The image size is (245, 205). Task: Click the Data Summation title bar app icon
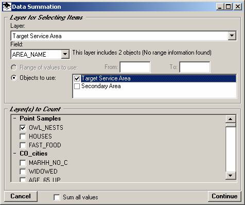(7, 7)
